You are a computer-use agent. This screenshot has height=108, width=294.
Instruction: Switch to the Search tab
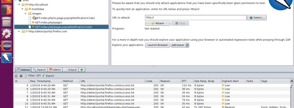(39, 70)
